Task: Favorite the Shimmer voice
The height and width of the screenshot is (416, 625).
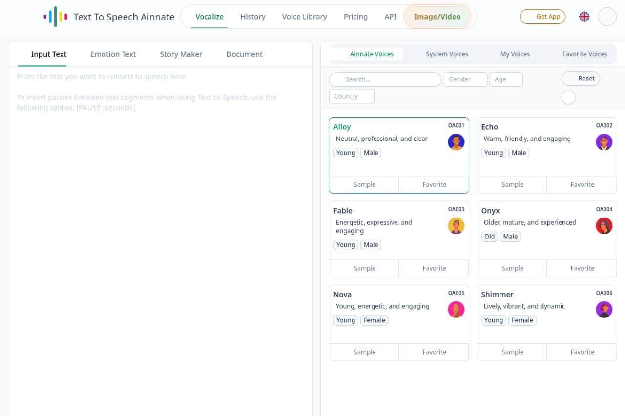Action: point(582,352)
